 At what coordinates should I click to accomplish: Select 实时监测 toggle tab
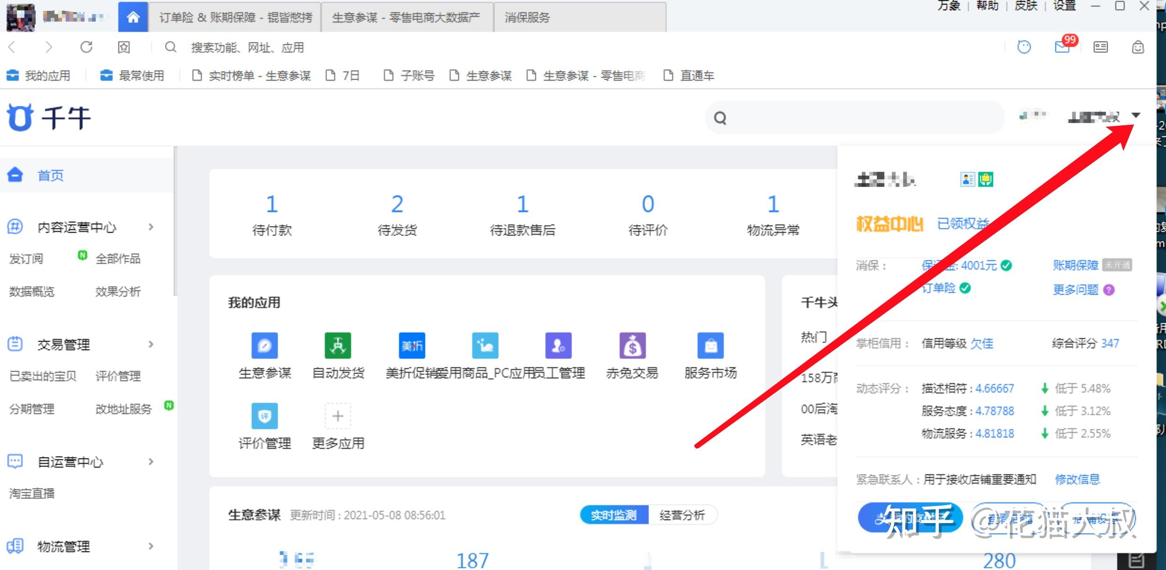(x=614, y=515)
